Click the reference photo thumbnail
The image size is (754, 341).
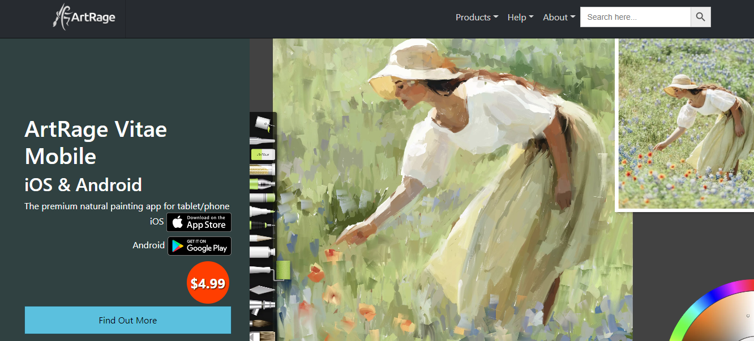[686, 124]
